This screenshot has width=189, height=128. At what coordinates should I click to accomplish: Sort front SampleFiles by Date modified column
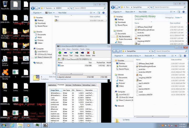pos(178,60)
